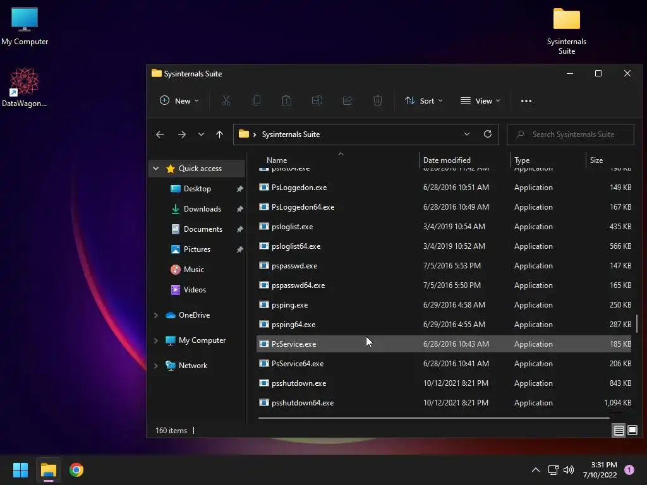Select psshutdown.exe file

point(445,383)
